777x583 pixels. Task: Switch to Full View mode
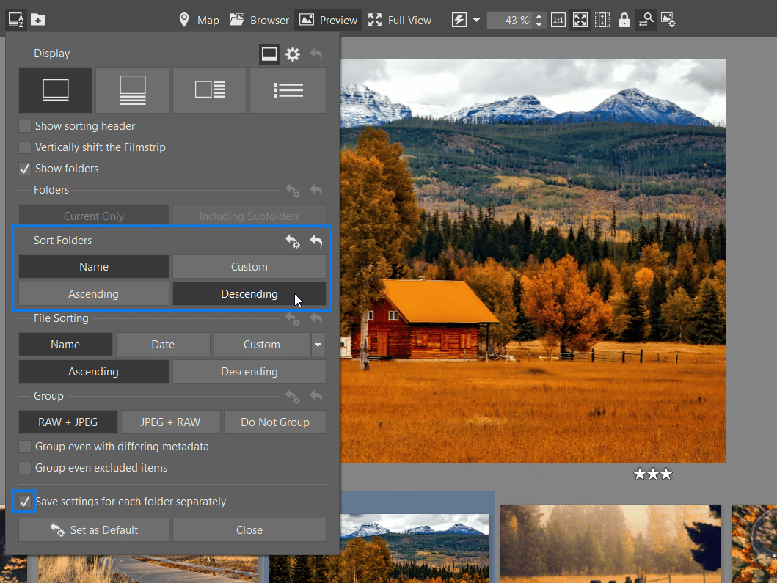click(x=400, y=20)
